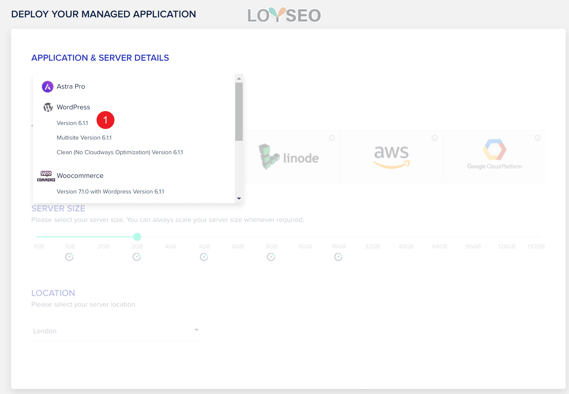The height and width of the screenshot is (394, 569).
Task: Click the dropdown scrollbar down arrow
Action: pyautogui.click(x=239, y=199)
